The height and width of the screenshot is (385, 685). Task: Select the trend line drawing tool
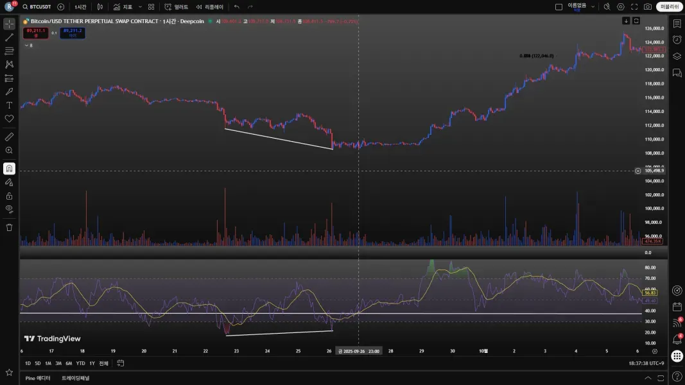pyautogui.click(x=9, y=37)
